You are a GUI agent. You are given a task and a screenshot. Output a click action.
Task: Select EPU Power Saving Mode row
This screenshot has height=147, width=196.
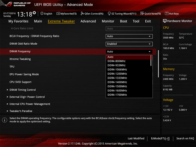coord(24,74)
